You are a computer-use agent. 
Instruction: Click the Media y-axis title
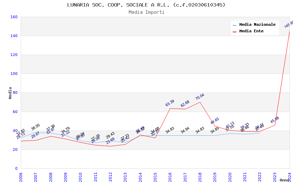tap(10, 93)
